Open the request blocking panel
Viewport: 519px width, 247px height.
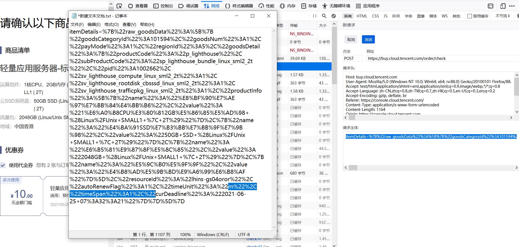coord(334,16)
